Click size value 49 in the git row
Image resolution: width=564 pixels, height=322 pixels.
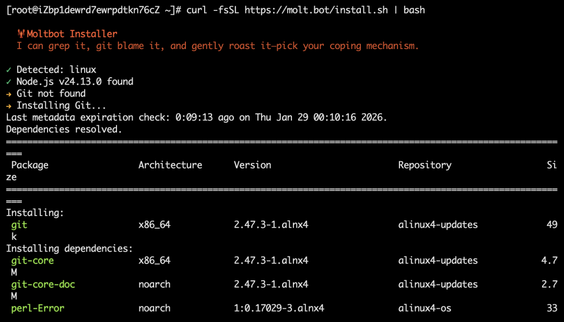552,225
